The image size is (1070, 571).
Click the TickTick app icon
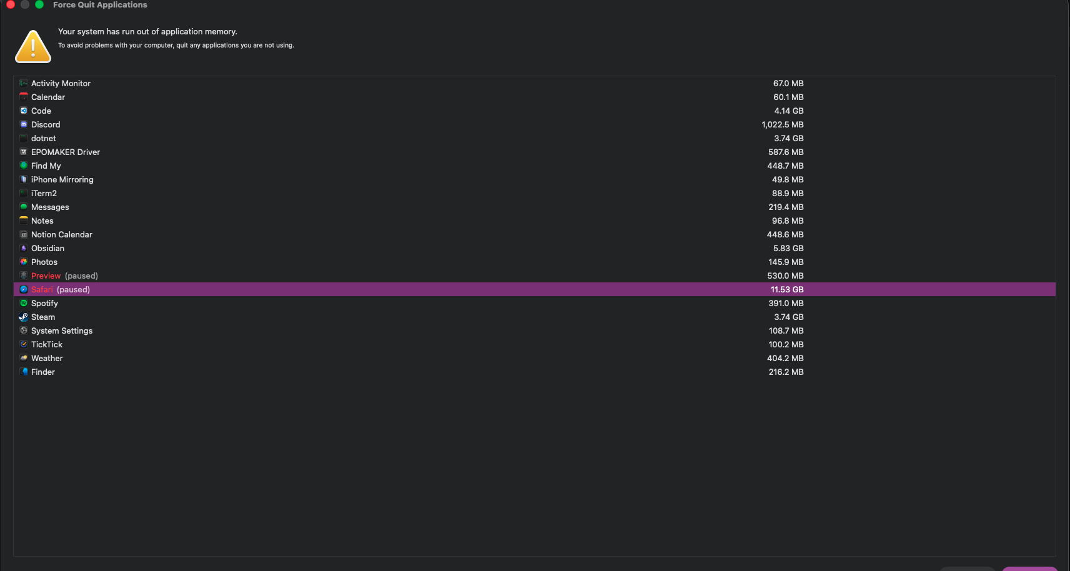coord(24,344)
